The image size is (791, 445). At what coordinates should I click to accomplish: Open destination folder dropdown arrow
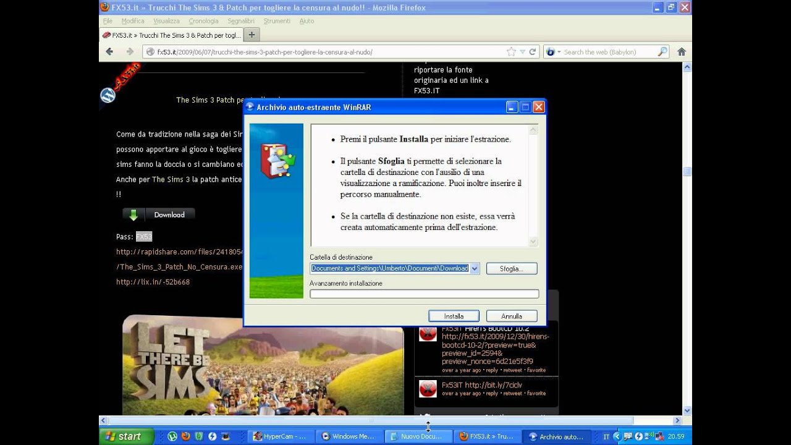(475, 268)
